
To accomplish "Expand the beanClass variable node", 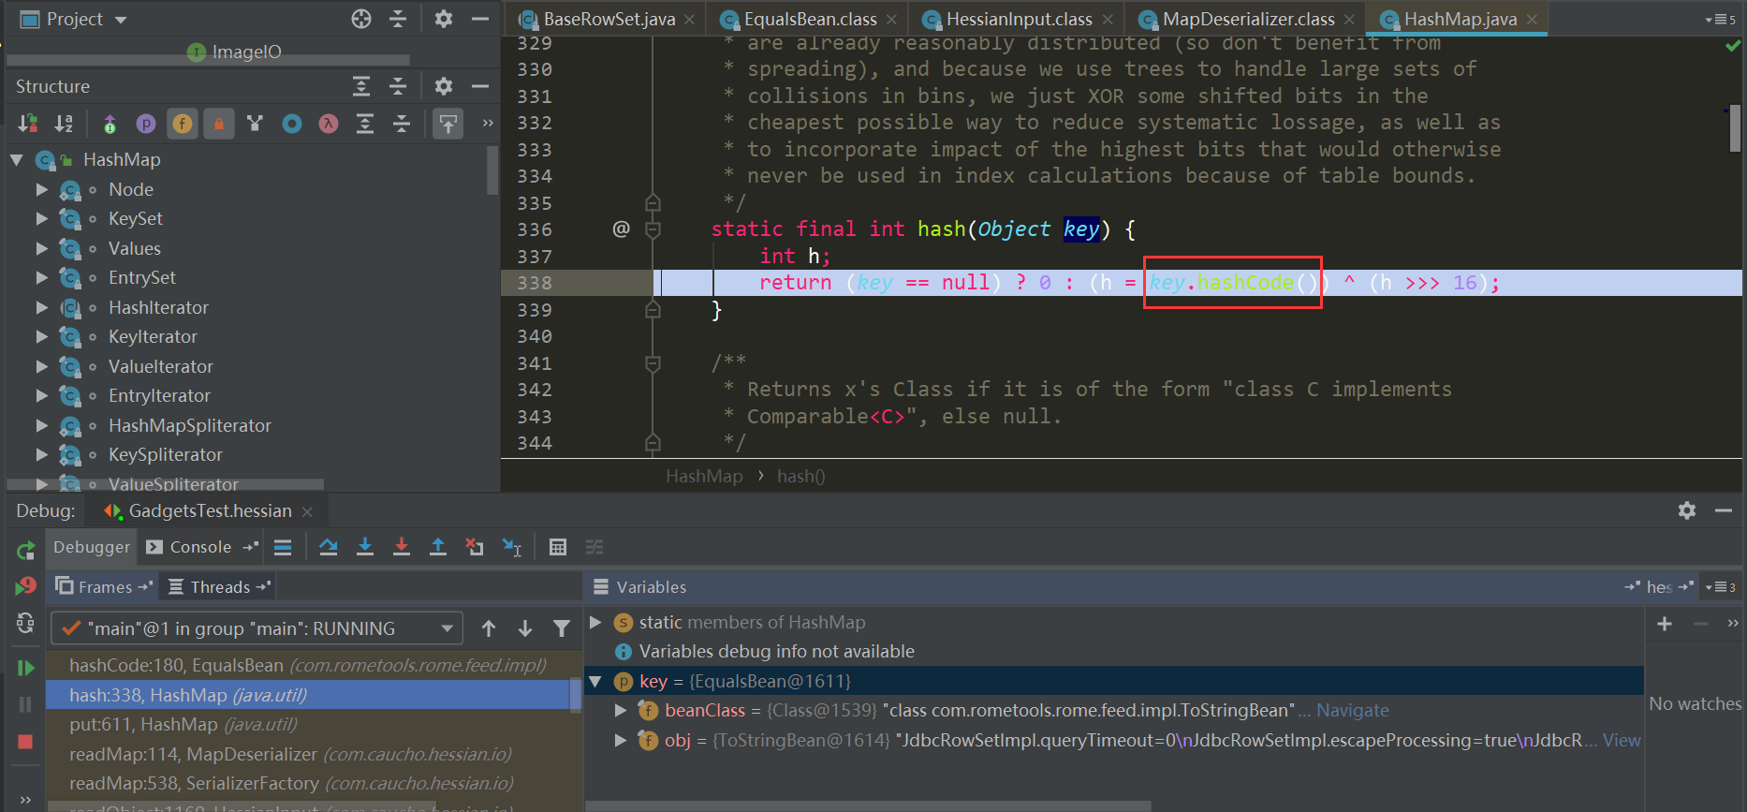I will [620, 711].
